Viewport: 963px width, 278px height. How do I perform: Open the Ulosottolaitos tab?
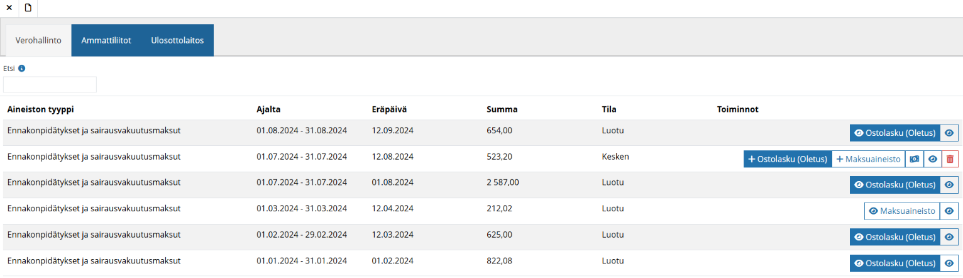[177, 40]
